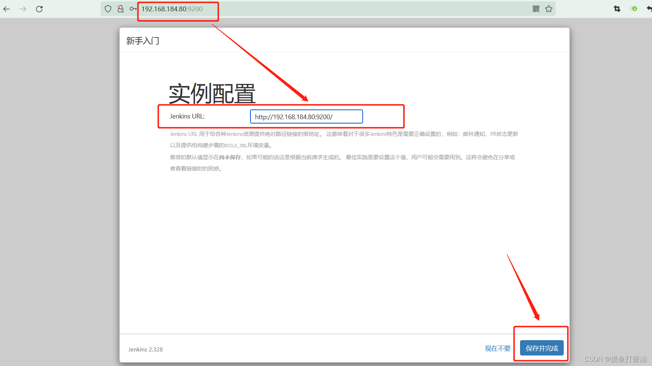The width and height of the screenshot is (652, 366).
Task: Click the 现在不要 link
Action: click(x=498, y=349)
